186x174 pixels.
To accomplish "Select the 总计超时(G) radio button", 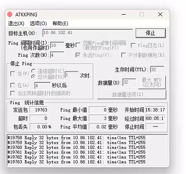I will [33, 77].
